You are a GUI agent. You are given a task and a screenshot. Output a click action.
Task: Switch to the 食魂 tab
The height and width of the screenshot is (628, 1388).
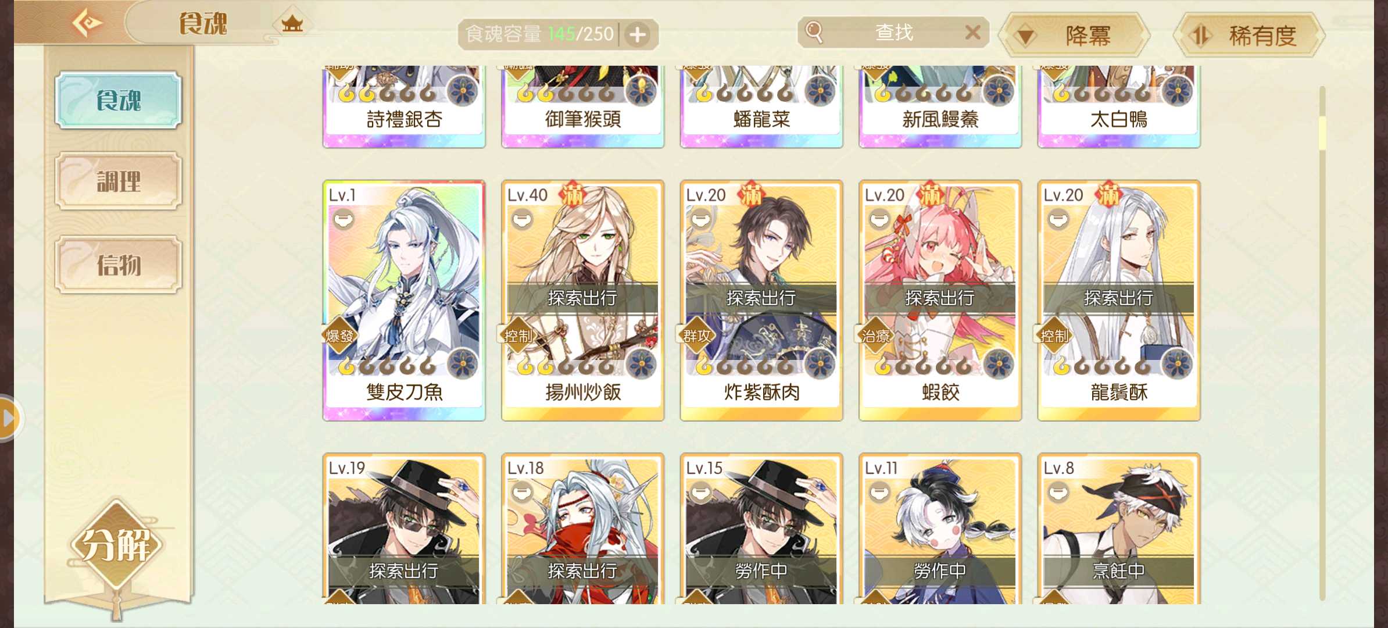[x=119, y=100]
